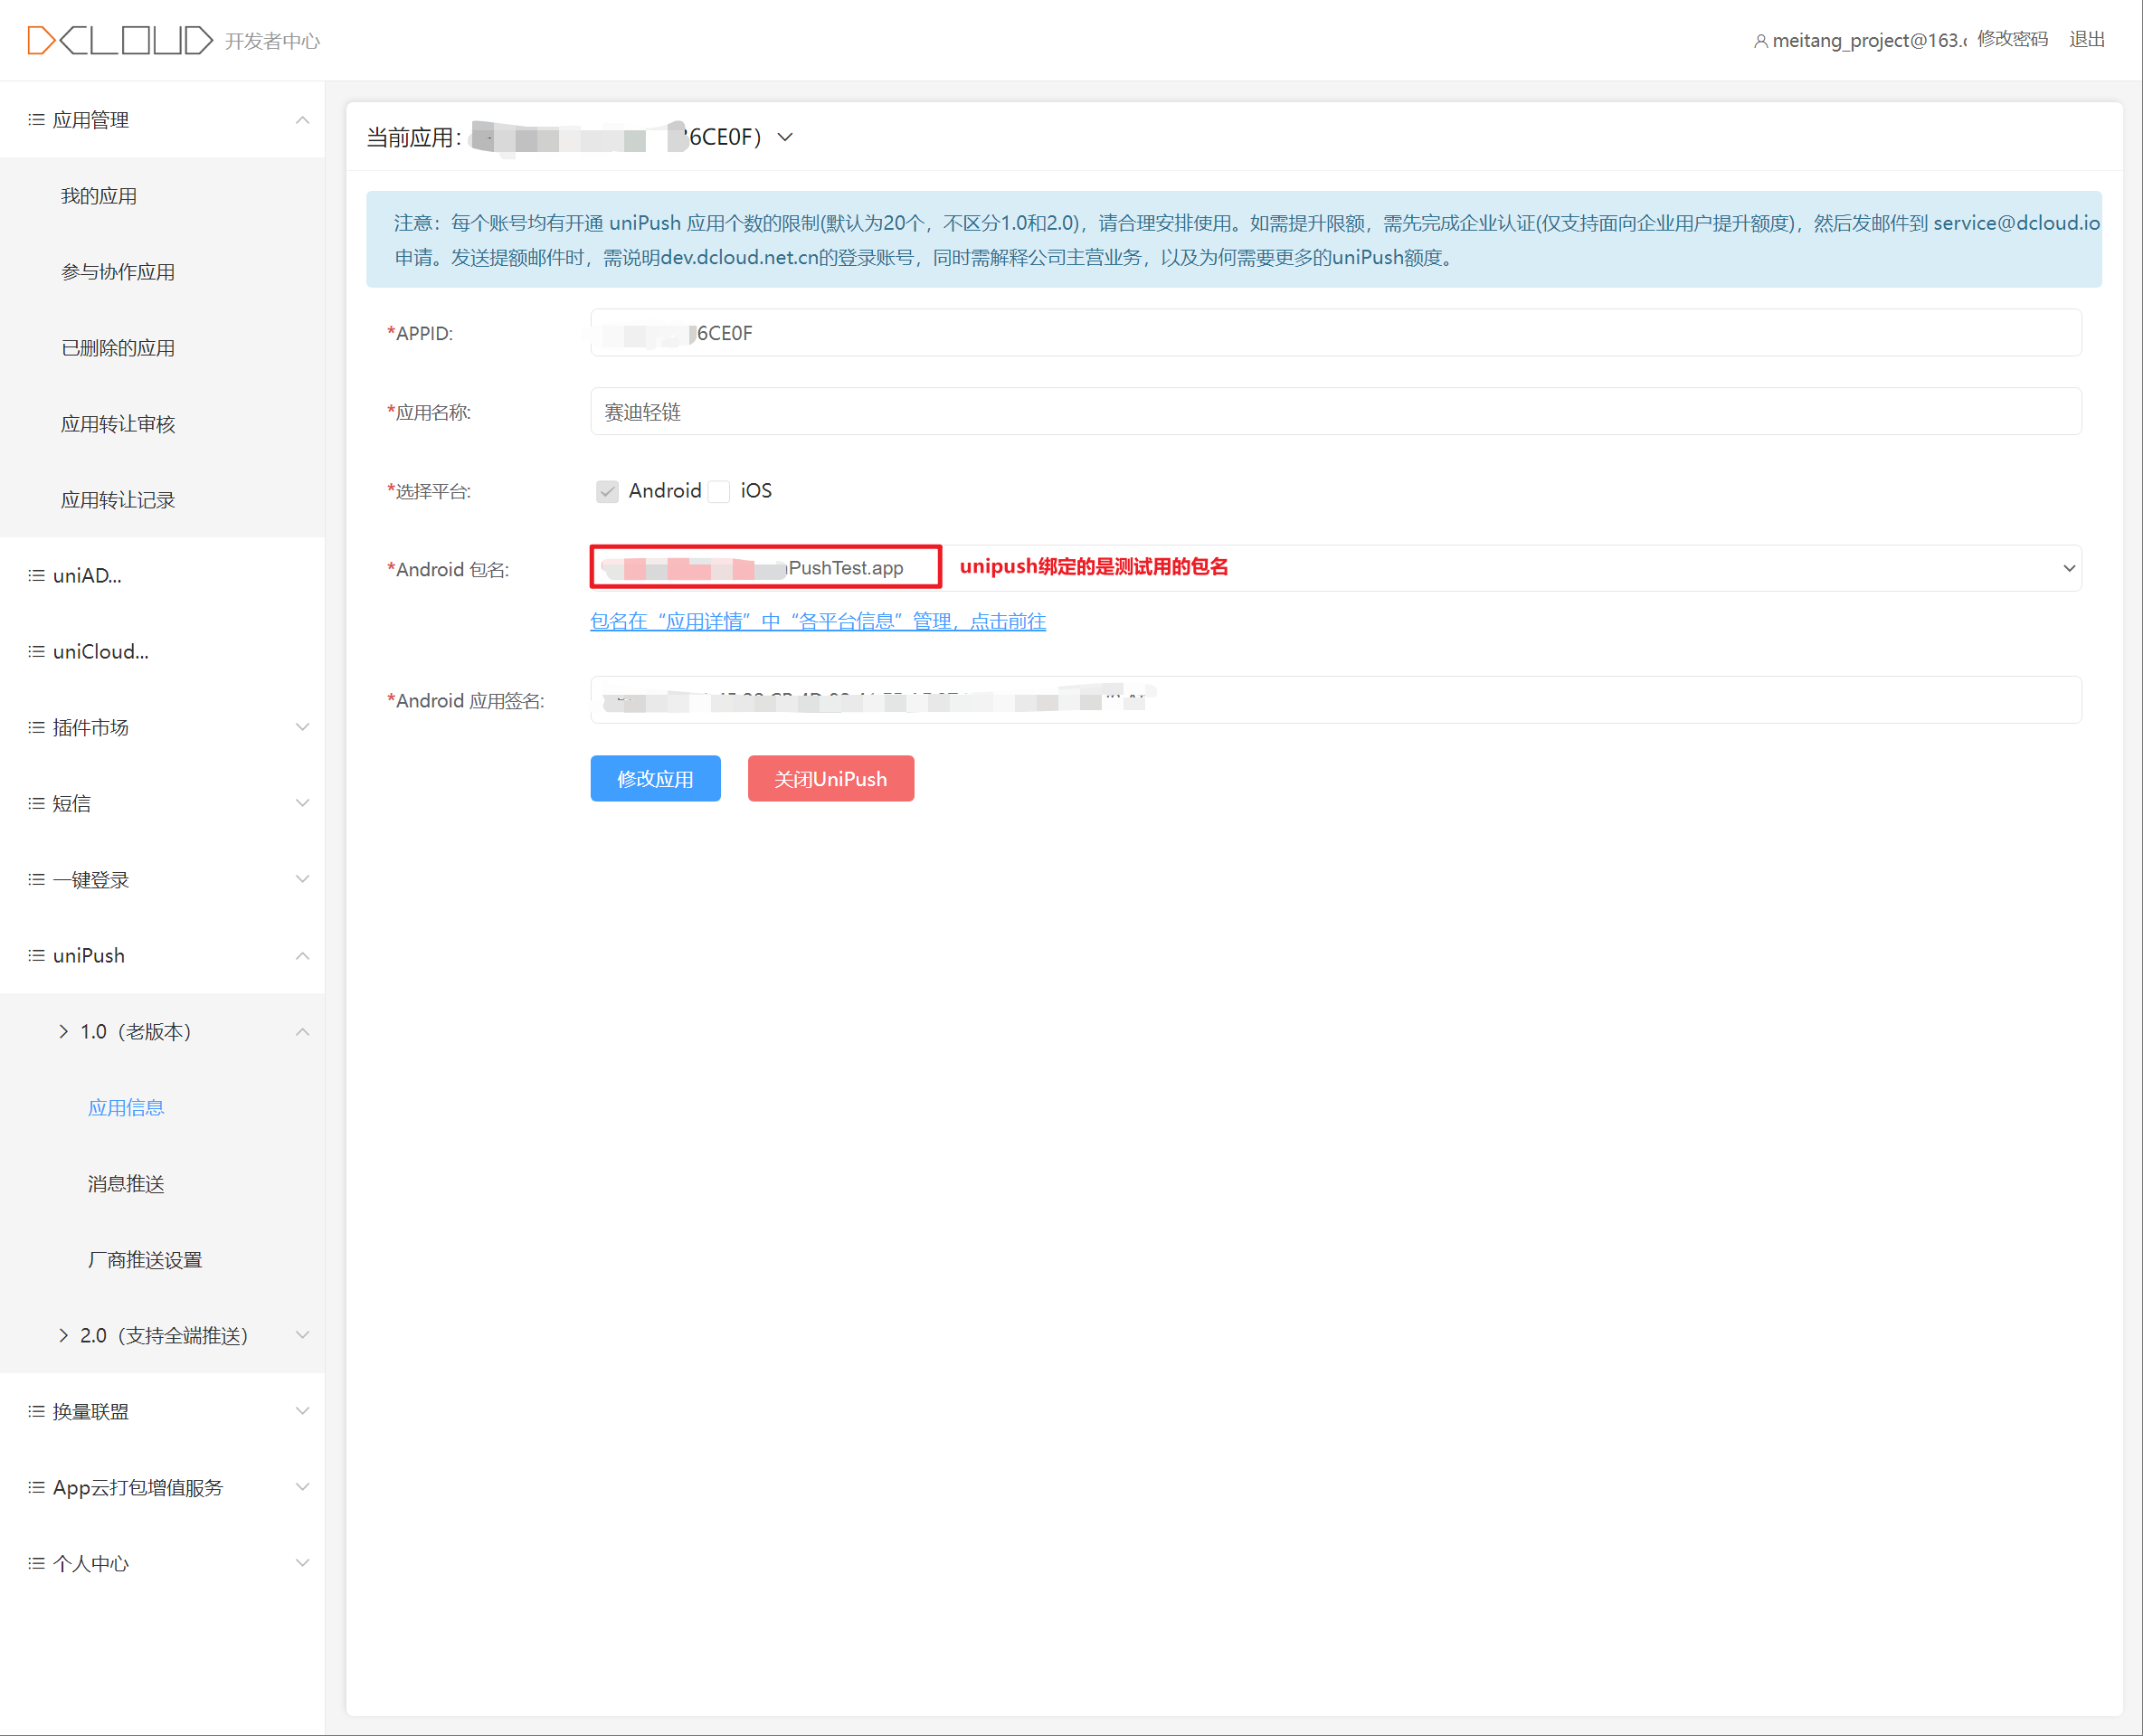Collapse the 应用管理 section chevron
The height and width of the screenshot is (1736, 2143).
click(302, 120)
